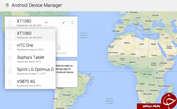Screen dimensions: 177x109
Task: Select VS870 4G from device list
Action: (x=30, y=83)
